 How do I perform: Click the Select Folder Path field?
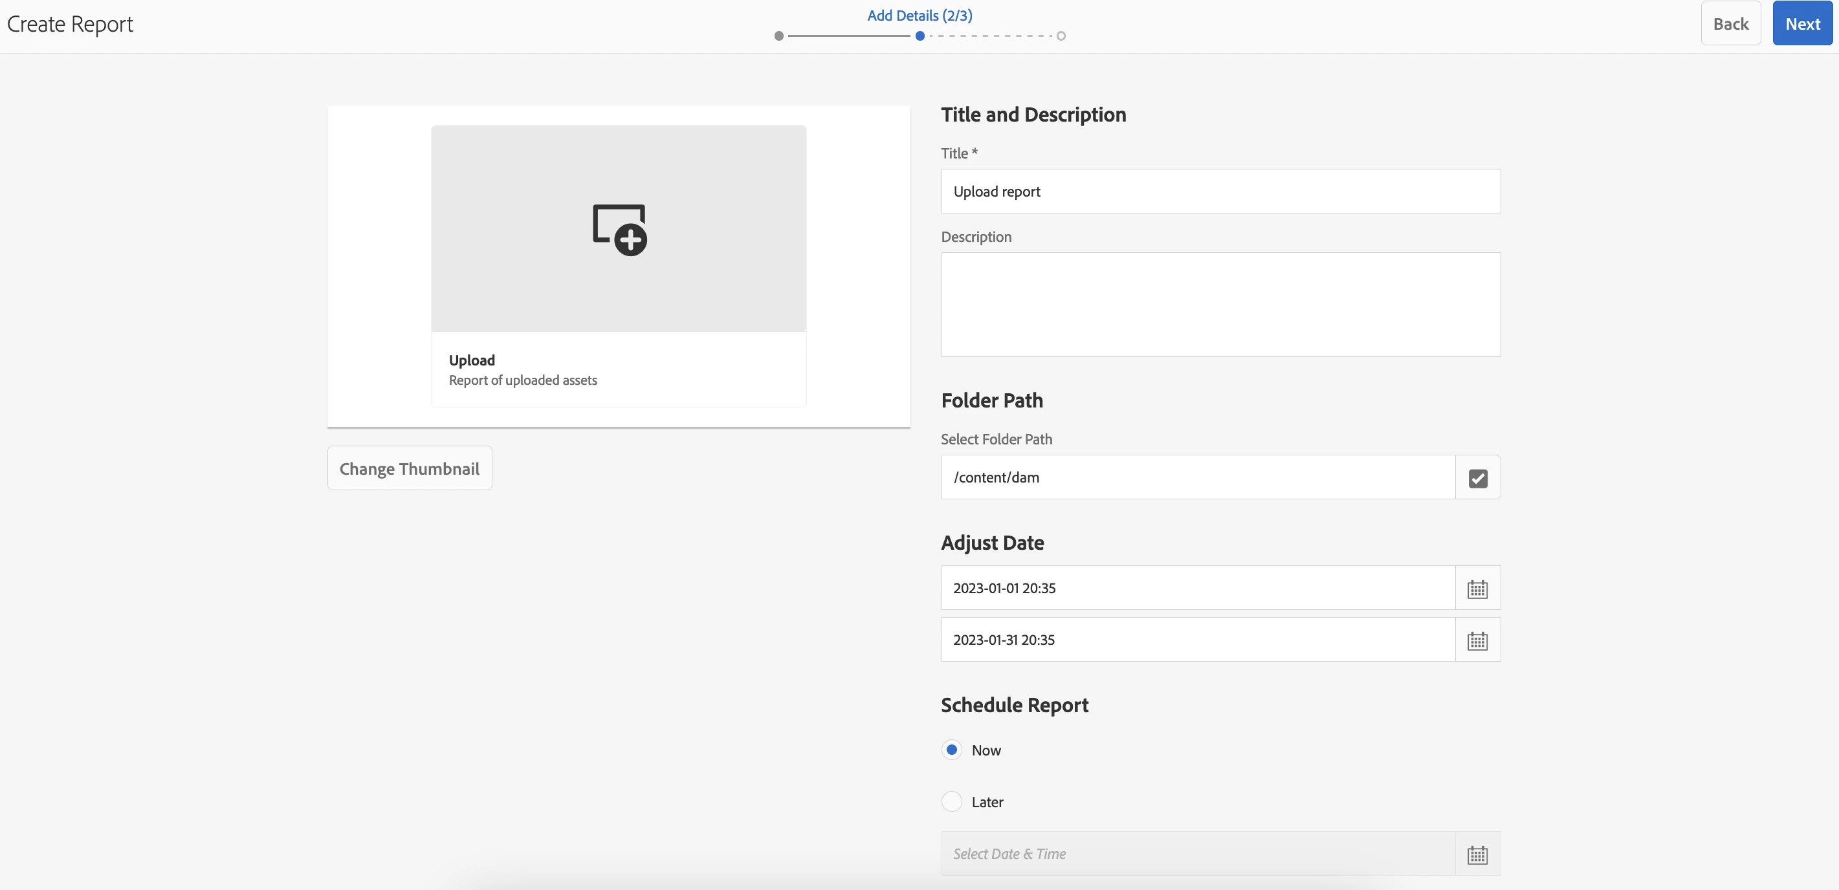click(x=1197, y=477)
